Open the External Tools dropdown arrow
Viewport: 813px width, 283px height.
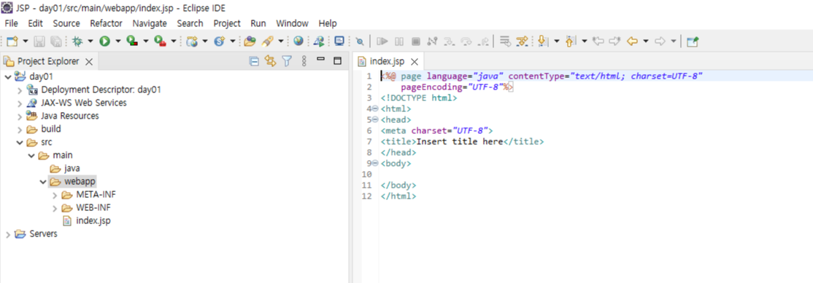(173, 41)
